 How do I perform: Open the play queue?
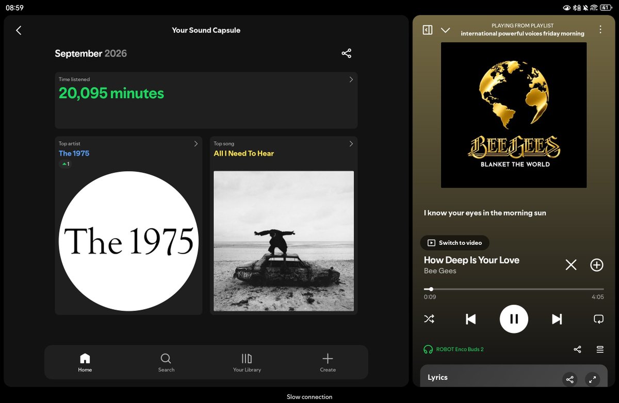pos(600,349)
